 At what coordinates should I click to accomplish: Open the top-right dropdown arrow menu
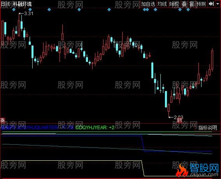(x=218, y=4)
